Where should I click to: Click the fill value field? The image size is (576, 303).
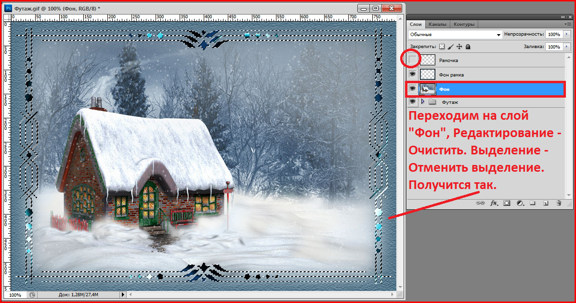point(554,47)
